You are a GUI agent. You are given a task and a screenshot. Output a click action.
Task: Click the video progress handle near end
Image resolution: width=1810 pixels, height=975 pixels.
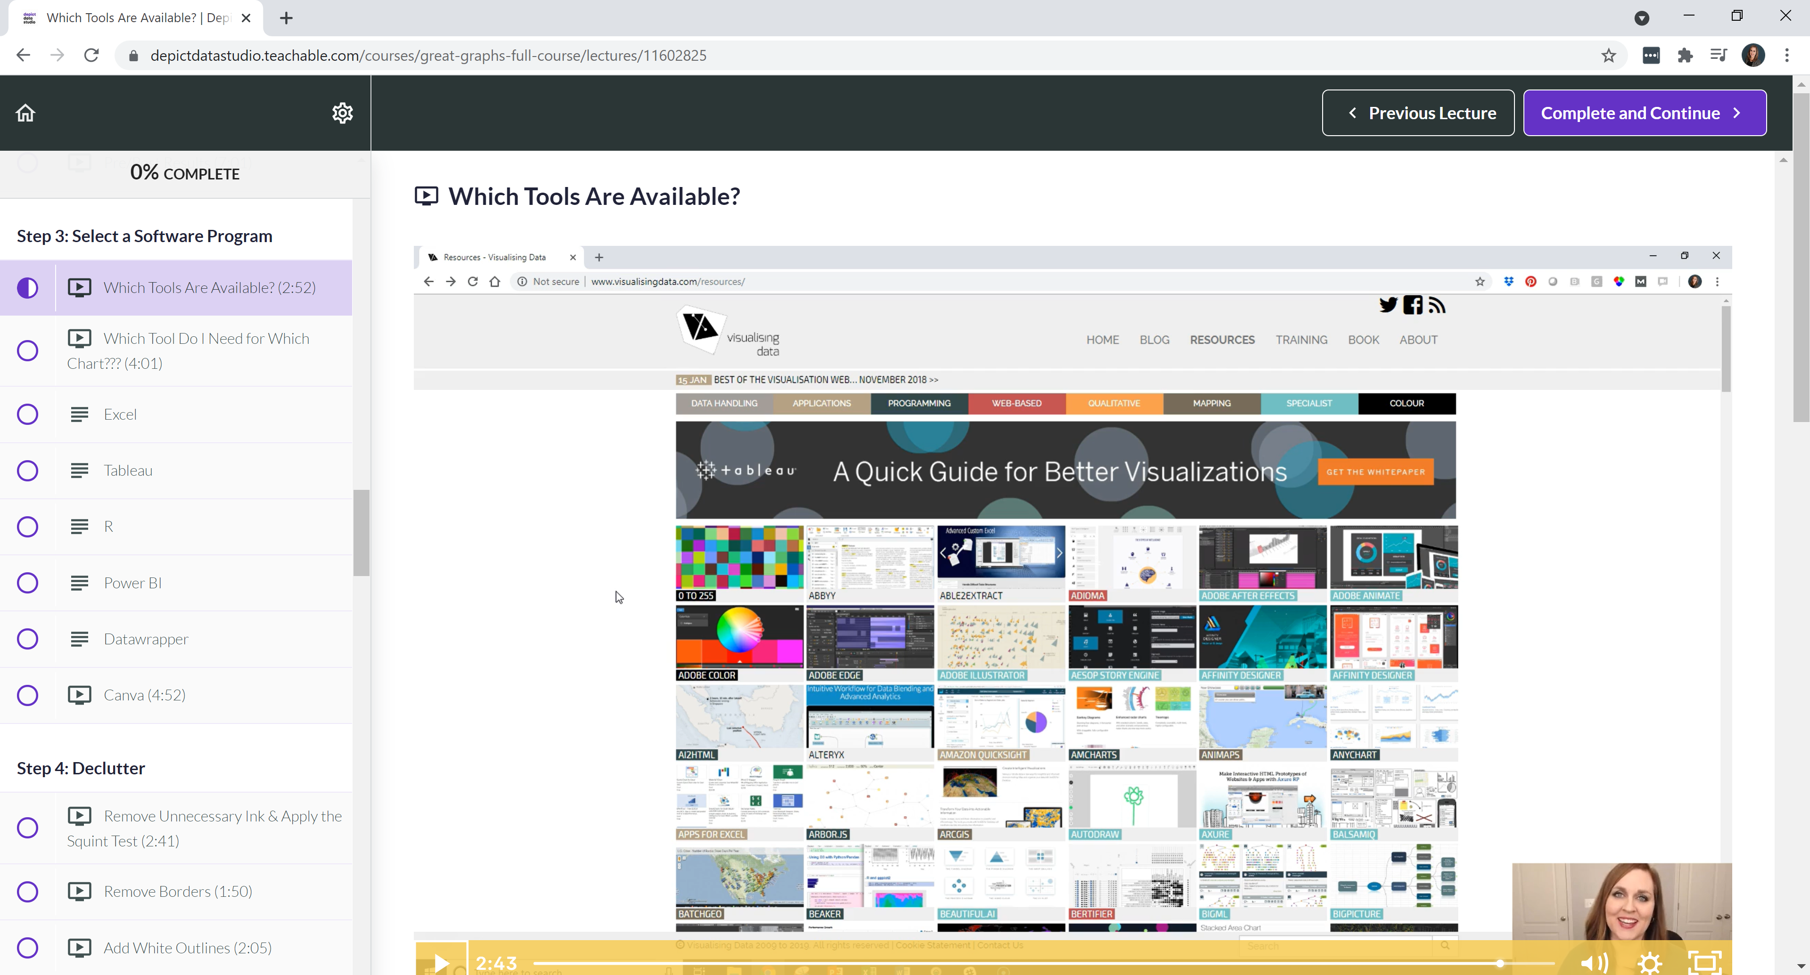[x=1499, y=964]
